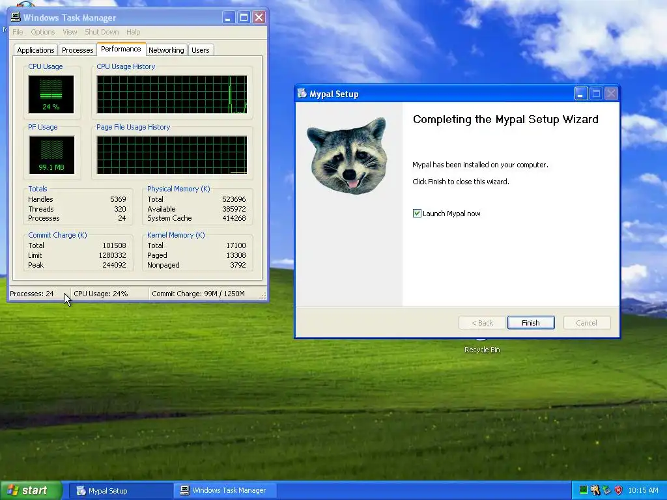667x500 pixels.
Task: Click Processes value 24 under Totals
Action: [122, 218]
